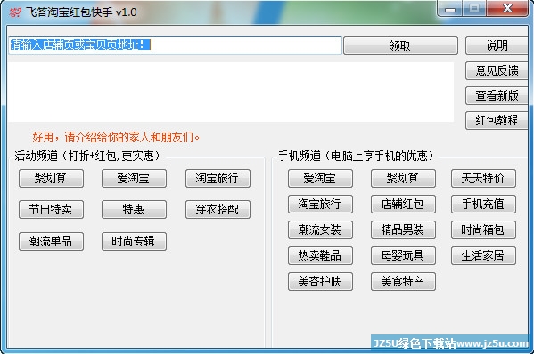Click the 特惠 button

[135, 209]
